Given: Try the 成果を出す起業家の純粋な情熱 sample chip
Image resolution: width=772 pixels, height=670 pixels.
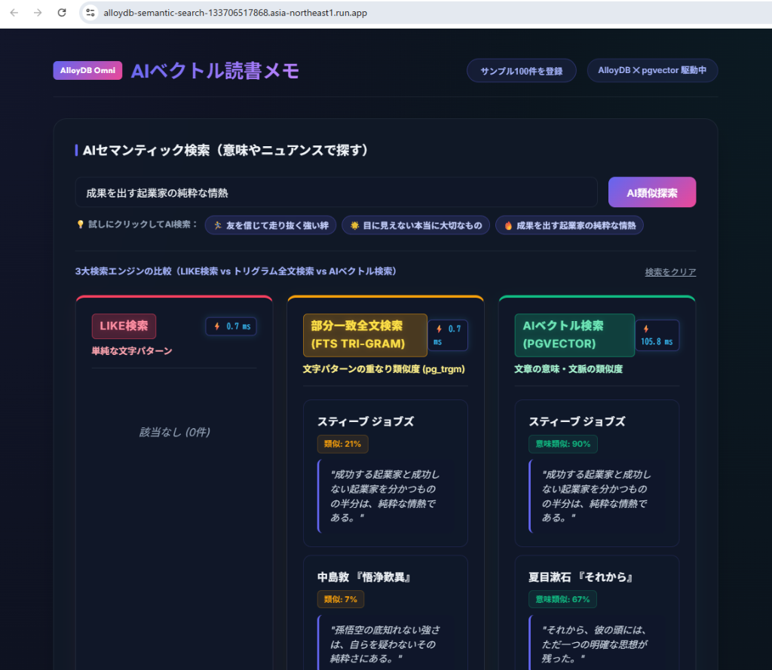Looking at the screenshot, I should 570,225.
